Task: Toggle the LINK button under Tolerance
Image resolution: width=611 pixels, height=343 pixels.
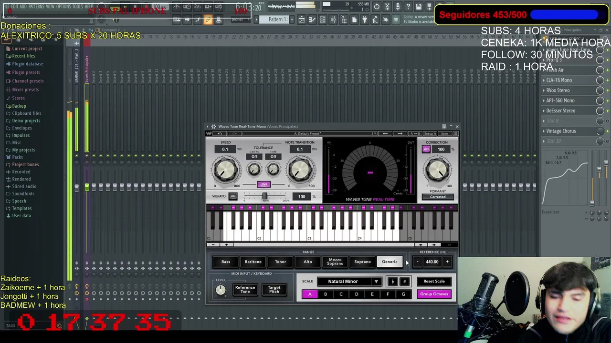Action: [263, 184]
